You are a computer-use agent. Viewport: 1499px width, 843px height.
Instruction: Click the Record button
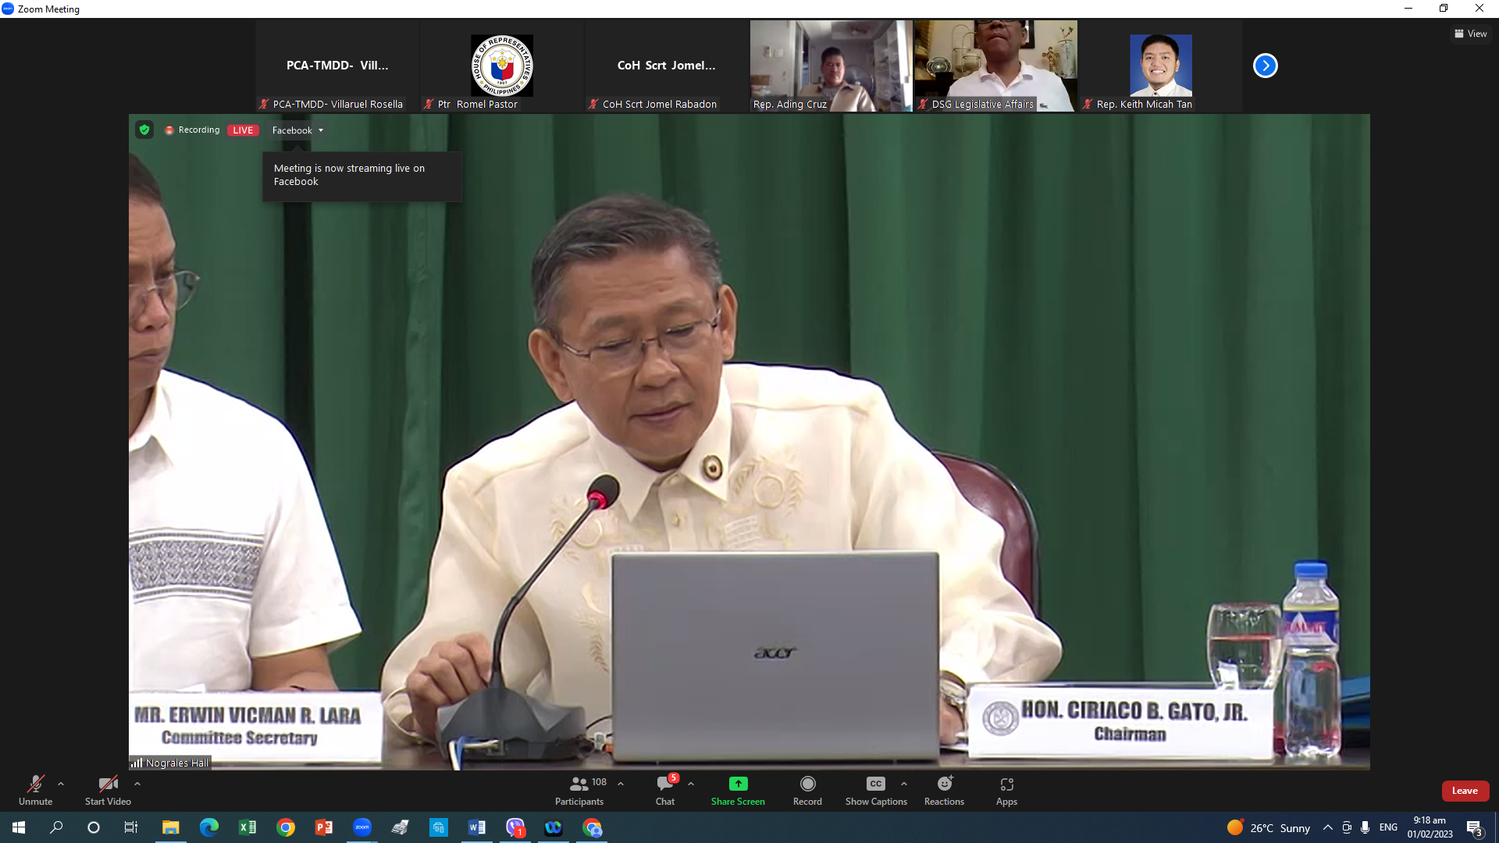pos(807,790)
